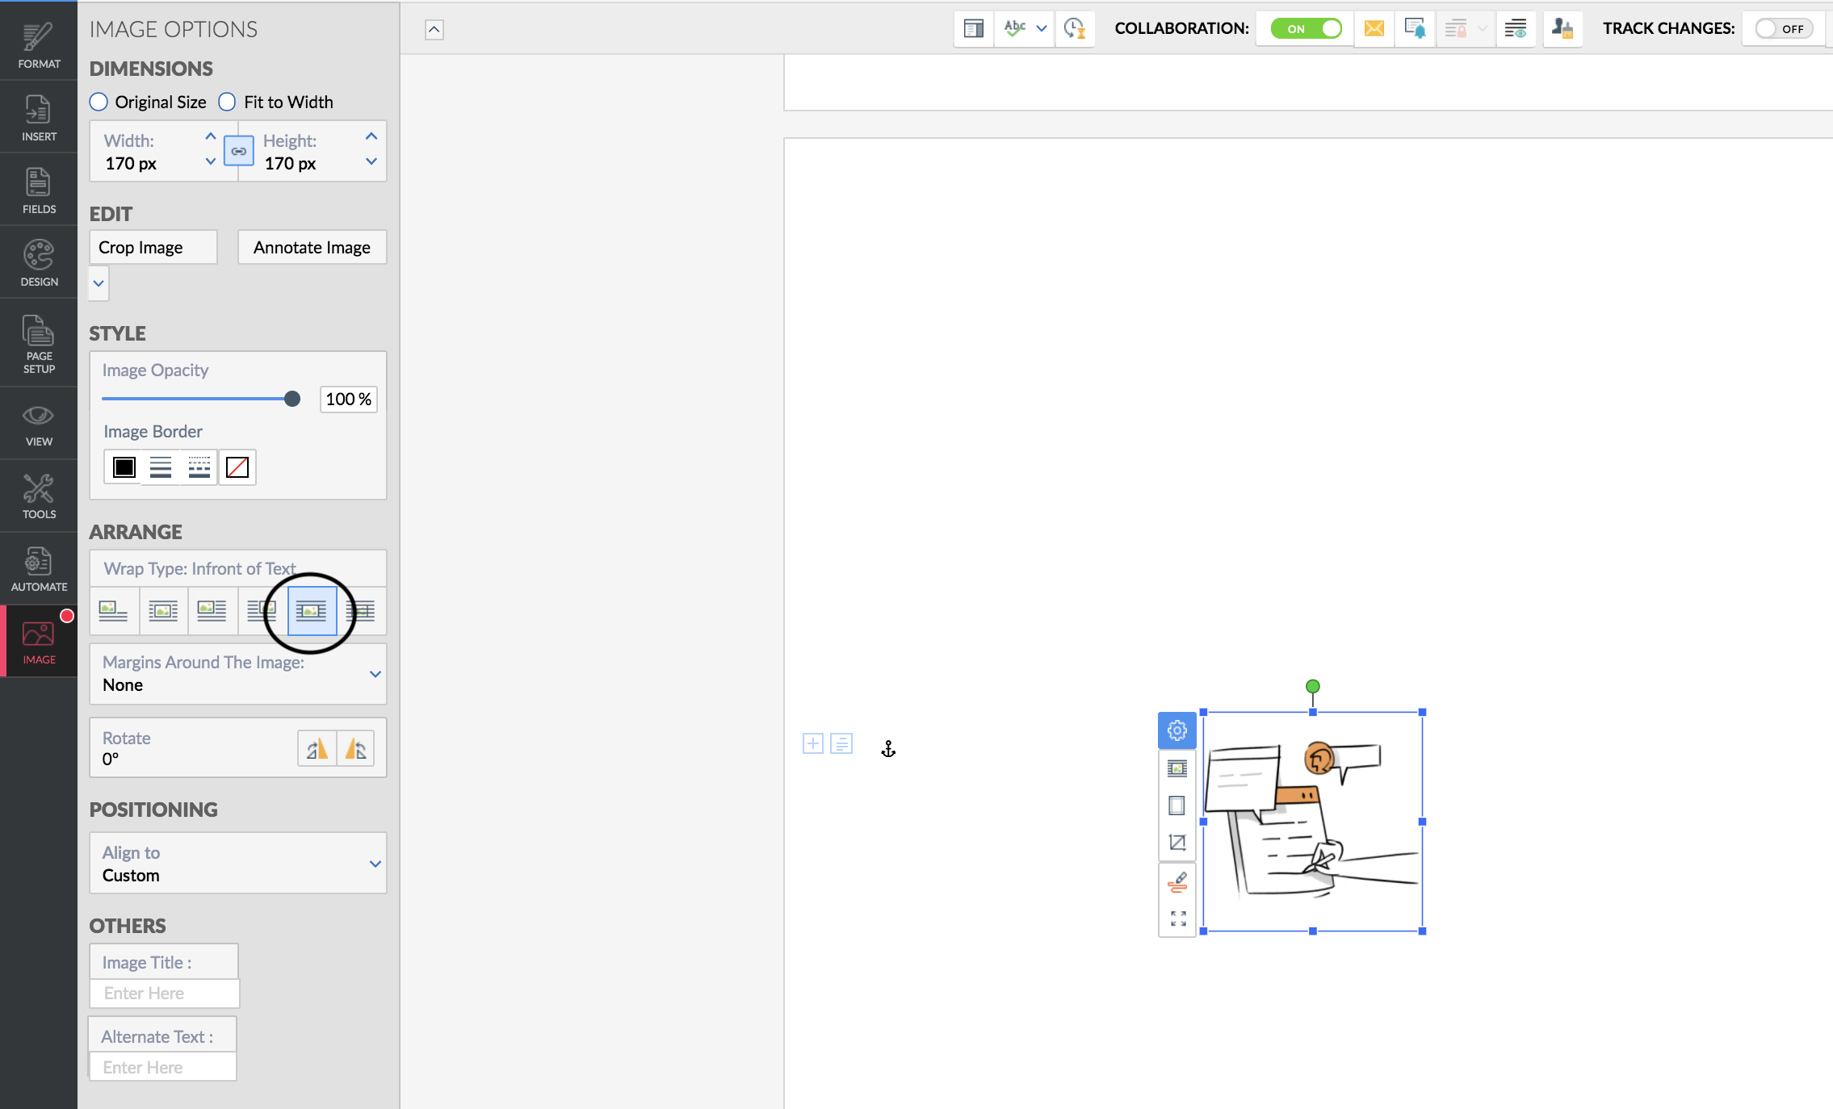Turn off the Collaboration toggle

(1305, 29)
